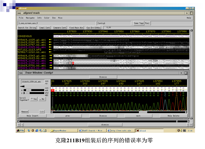Open the Misc menu
The image size is (205, 149).
click(60, 18)
